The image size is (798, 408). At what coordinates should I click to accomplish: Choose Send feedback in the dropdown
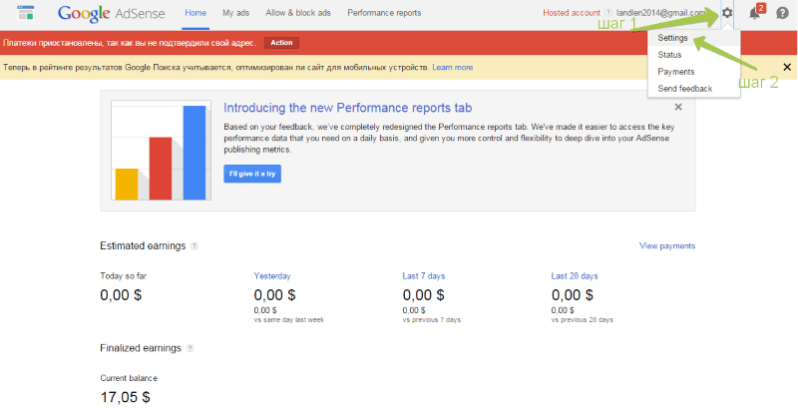685,89
